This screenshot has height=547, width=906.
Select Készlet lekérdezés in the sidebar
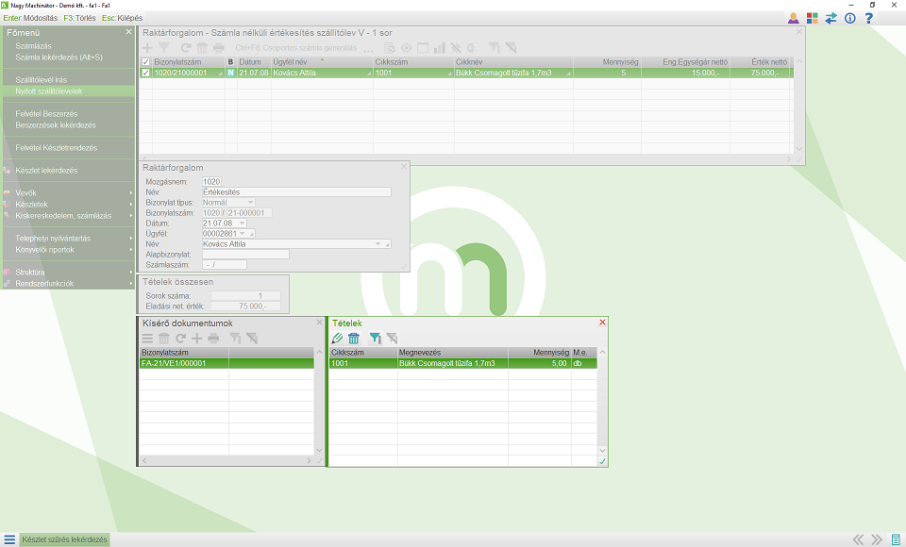(46, 171)
